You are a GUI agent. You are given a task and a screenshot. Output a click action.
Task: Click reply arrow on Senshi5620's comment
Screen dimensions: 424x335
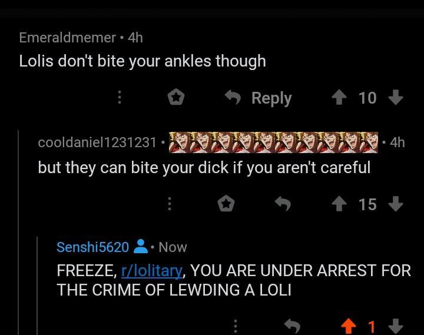click(292, 326)
